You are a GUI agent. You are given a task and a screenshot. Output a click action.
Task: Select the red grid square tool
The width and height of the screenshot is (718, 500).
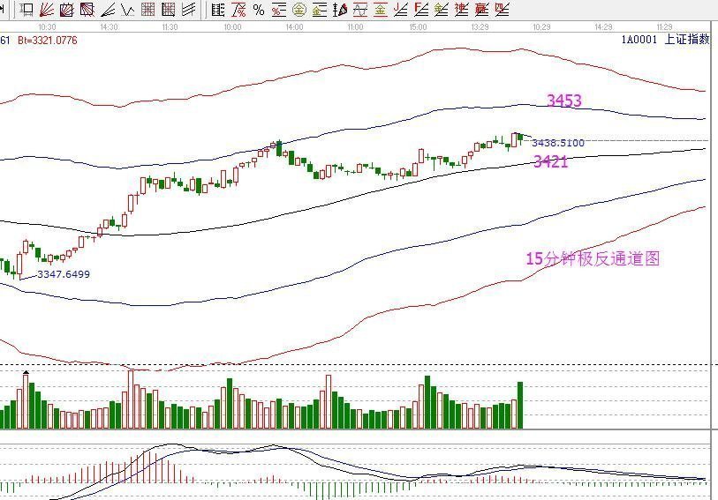coord(147,9)
